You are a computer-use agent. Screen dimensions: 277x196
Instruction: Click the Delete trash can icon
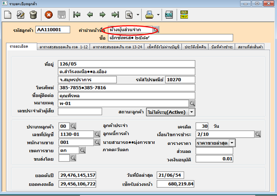tap(33, 14)
